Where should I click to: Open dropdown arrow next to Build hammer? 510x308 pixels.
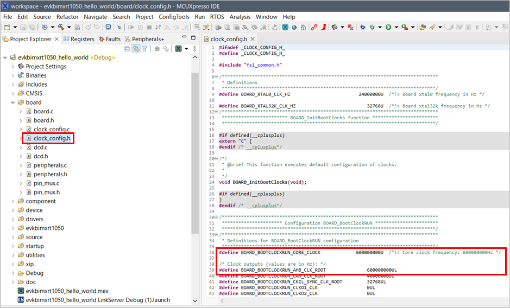pyautogui.click(x=69, y=27)
